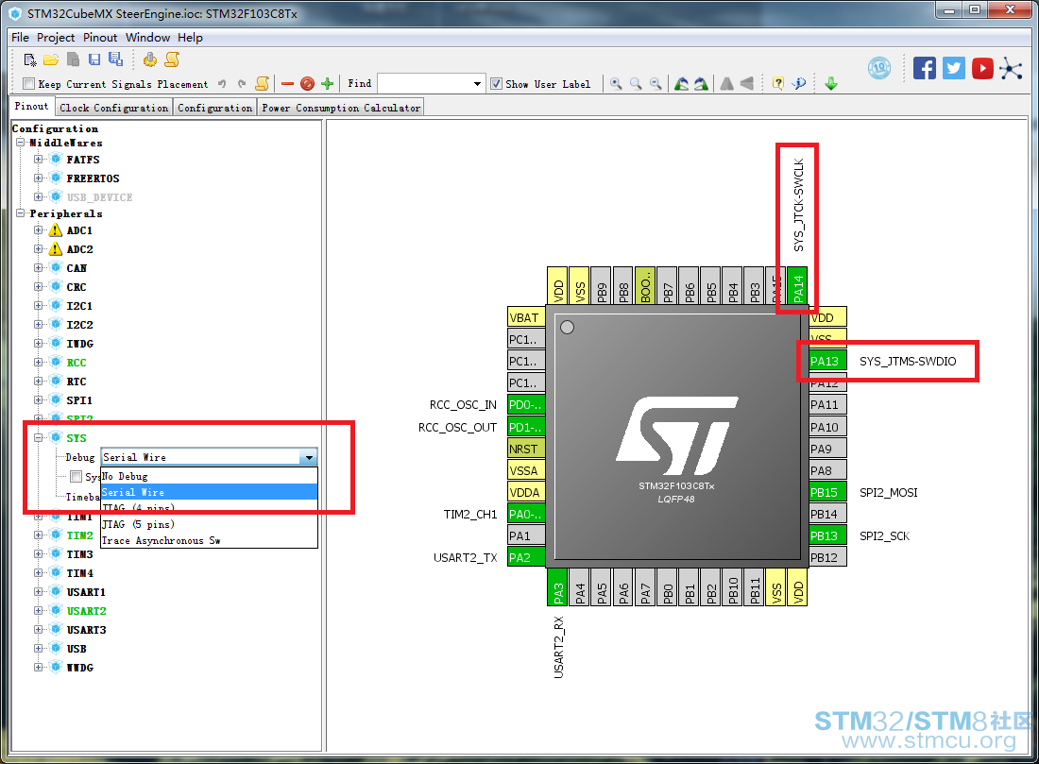This screenshot has height=764, width=1039.
Task: Click the PA13 pin on chip
Action: 827,361
